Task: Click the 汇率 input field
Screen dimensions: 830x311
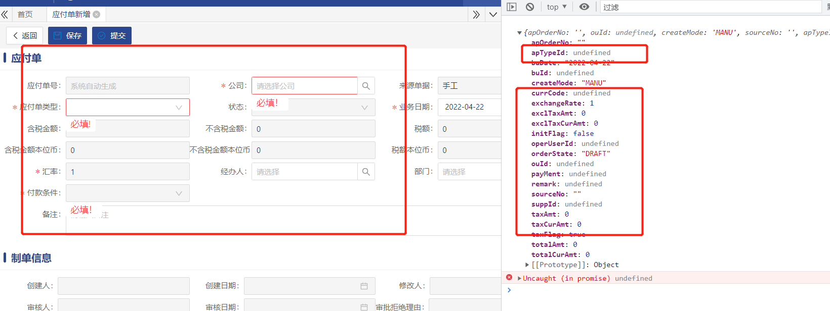Action: pyautogui.click(x=128, y=172)
